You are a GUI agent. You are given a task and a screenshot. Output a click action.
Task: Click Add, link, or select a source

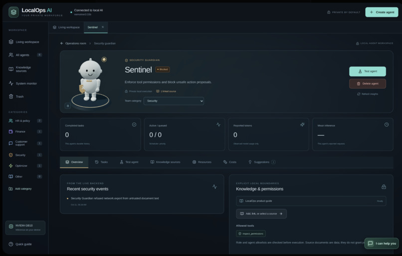click(x=261, y=214)
